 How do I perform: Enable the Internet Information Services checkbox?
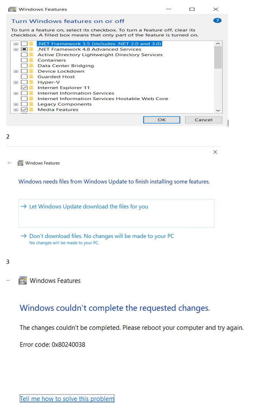coord(24,93)
